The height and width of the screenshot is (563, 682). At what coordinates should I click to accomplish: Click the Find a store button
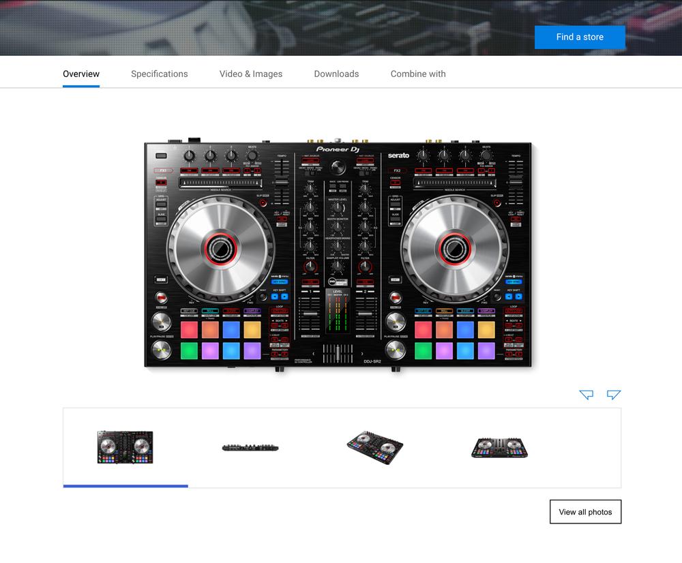580,37
